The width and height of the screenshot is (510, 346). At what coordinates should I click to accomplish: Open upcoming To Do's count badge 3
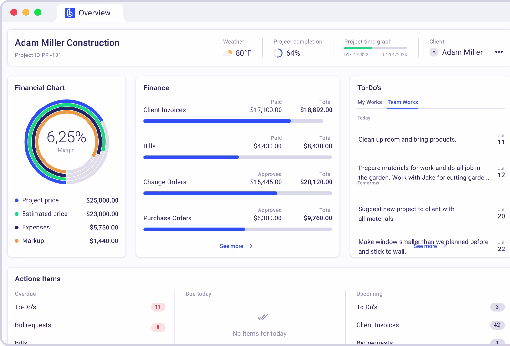497,307
